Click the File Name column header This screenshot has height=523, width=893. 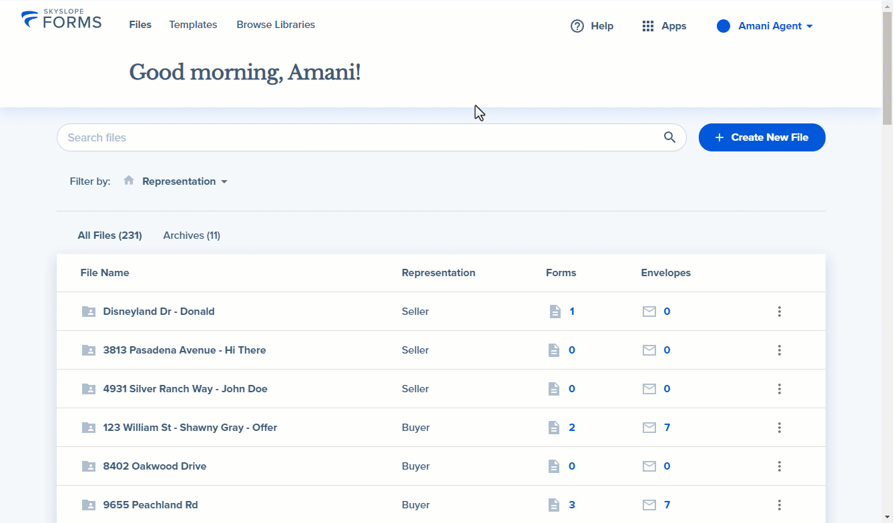[x=105, y=273]
